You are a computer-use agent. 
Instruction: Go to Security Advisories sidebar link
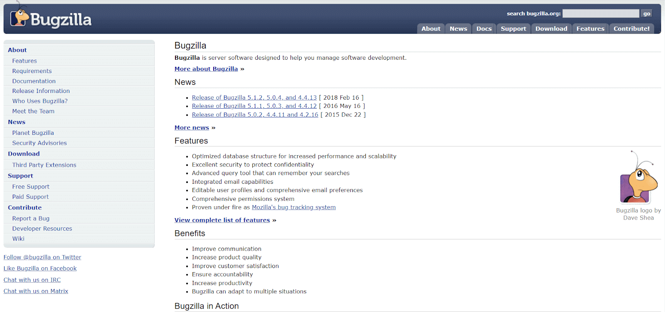coord(39,143)
